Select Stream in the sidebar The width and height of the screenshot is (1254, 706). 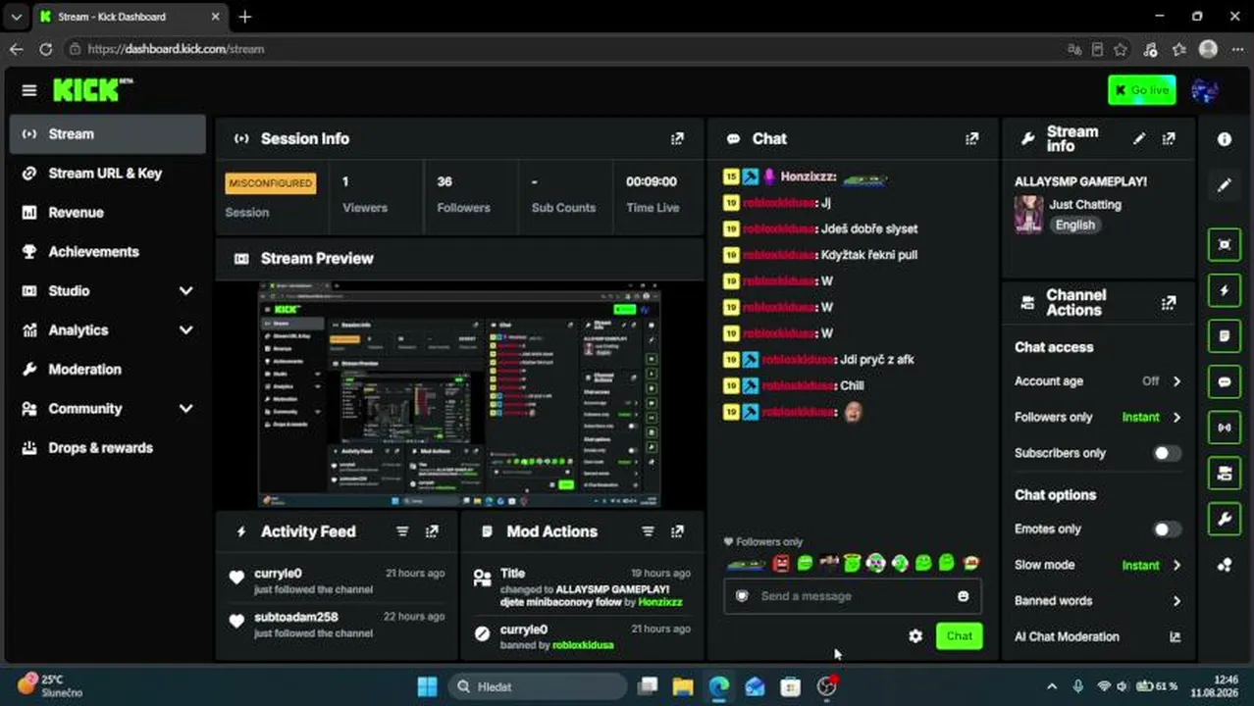coord(108,134)
